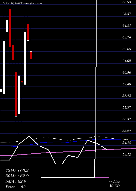The height and width of the screenshot is (191, 136).
Task: Select the 57.37 price axis label
Action: pyautogui.click(x=126, y=108)
